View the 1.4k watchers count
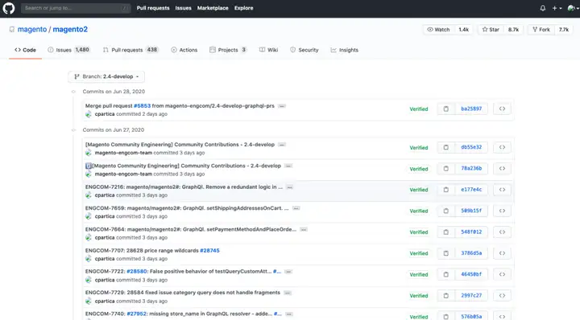The height and width of the screenshot is (320, 580). (463, 30)
